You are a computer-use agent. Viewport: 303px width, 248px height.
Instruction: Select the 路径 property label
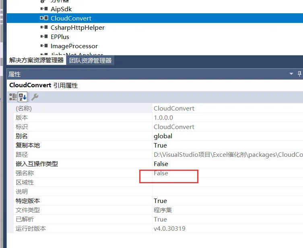coord(22,155)
